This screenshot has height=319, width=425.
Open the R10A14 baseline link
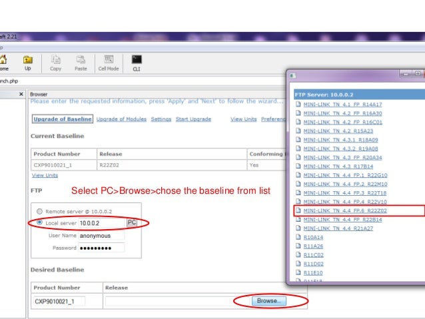pyautogui.click(x=313, y=238)
